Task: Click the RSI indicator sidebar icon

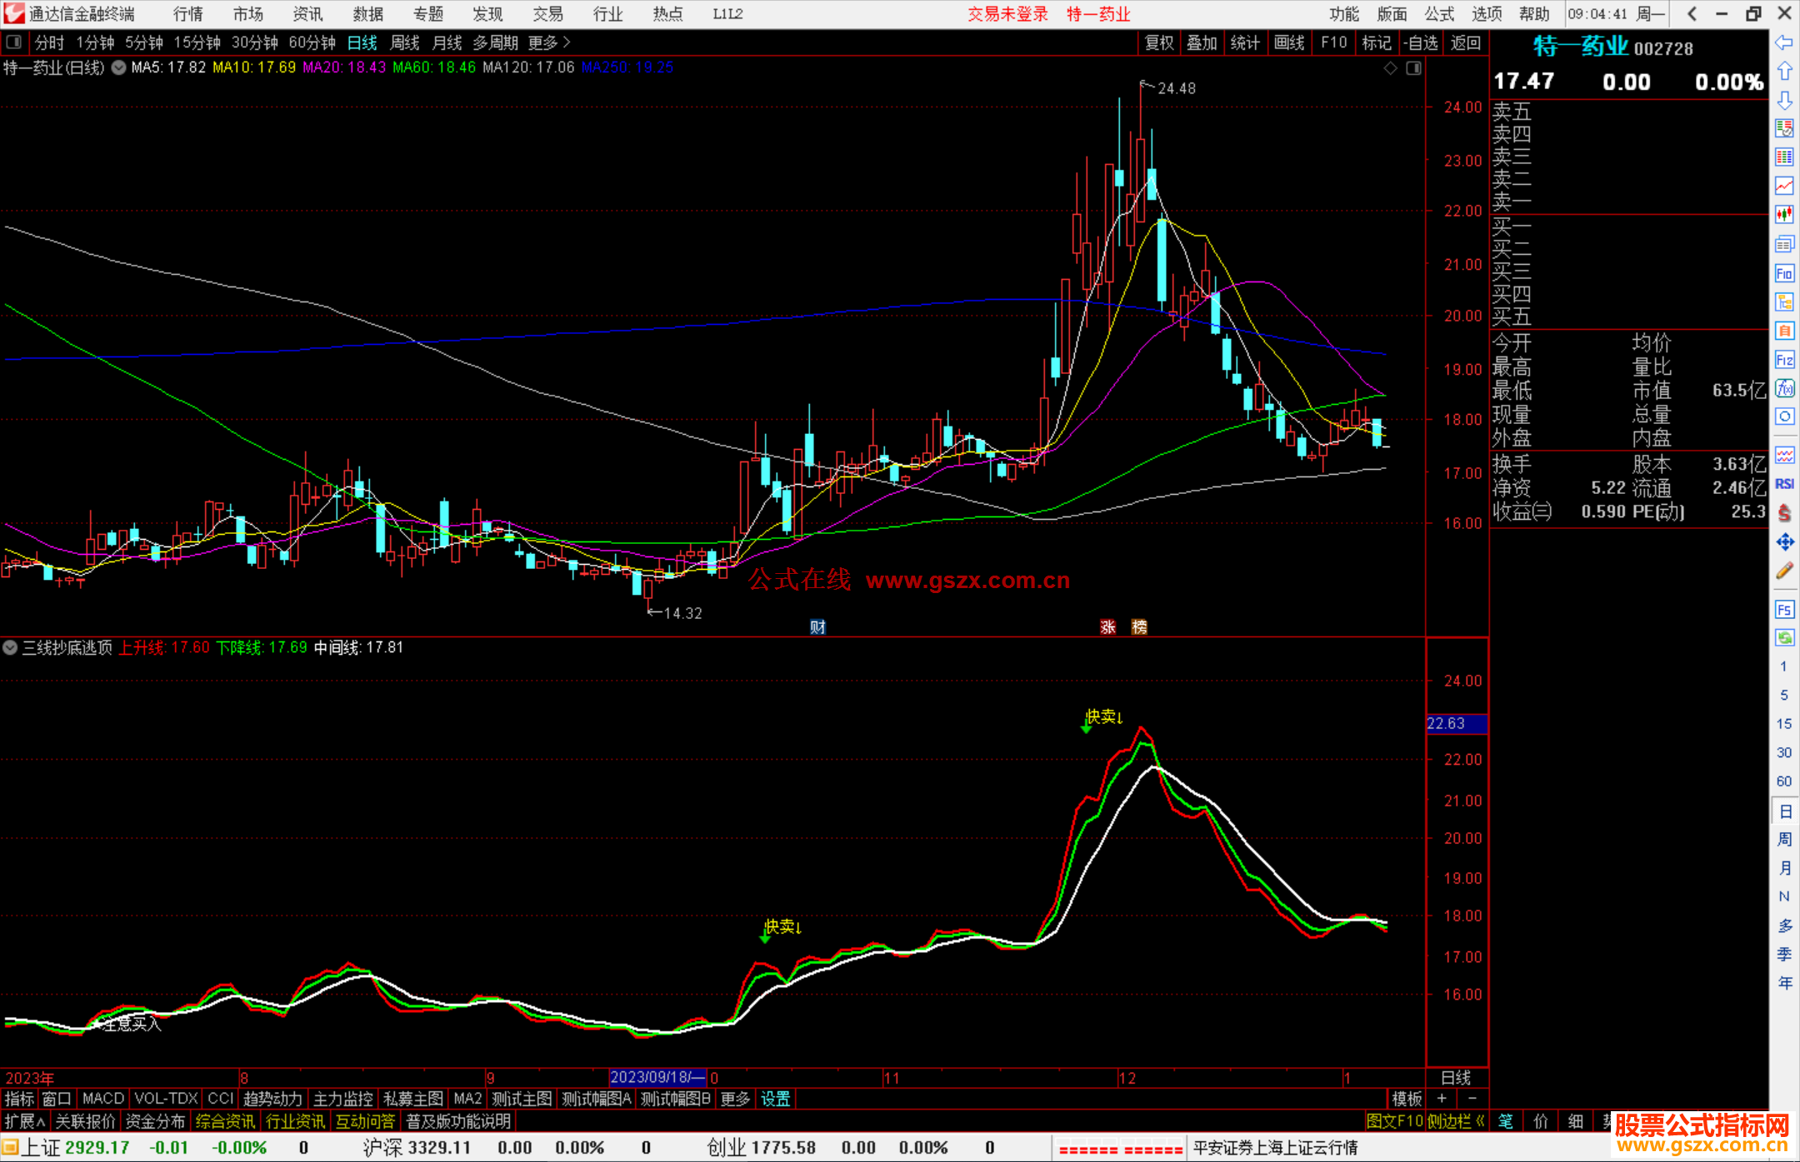Action: click(x=1784, y=484)
